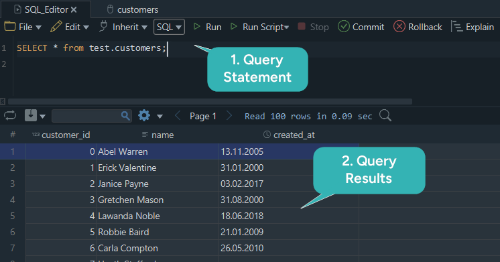Click the red Stop square icon
This screenshot has width=500, height=262.
(302, 26)
